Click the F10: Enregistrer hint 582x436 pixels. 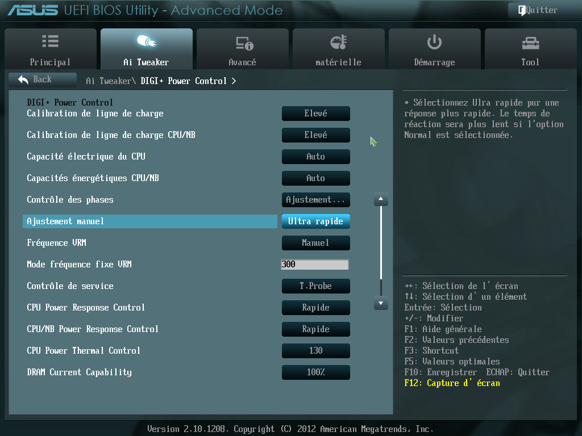[x=440, y=372]
